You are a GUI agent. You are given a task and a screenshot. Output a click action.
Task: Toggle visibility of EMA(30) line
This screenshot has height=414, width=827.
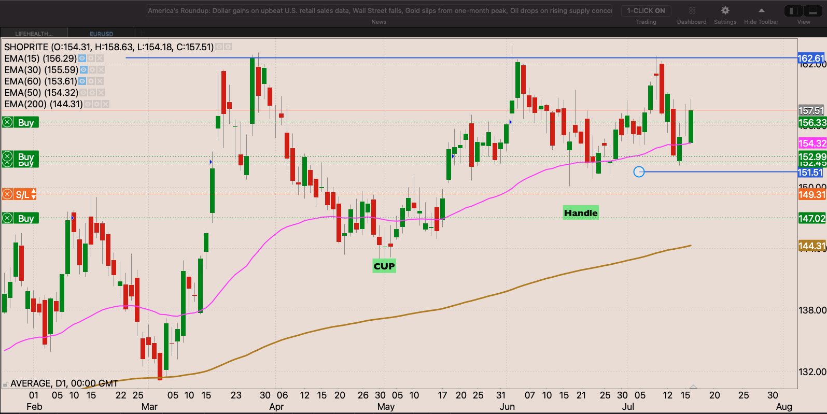pos(83,70)
